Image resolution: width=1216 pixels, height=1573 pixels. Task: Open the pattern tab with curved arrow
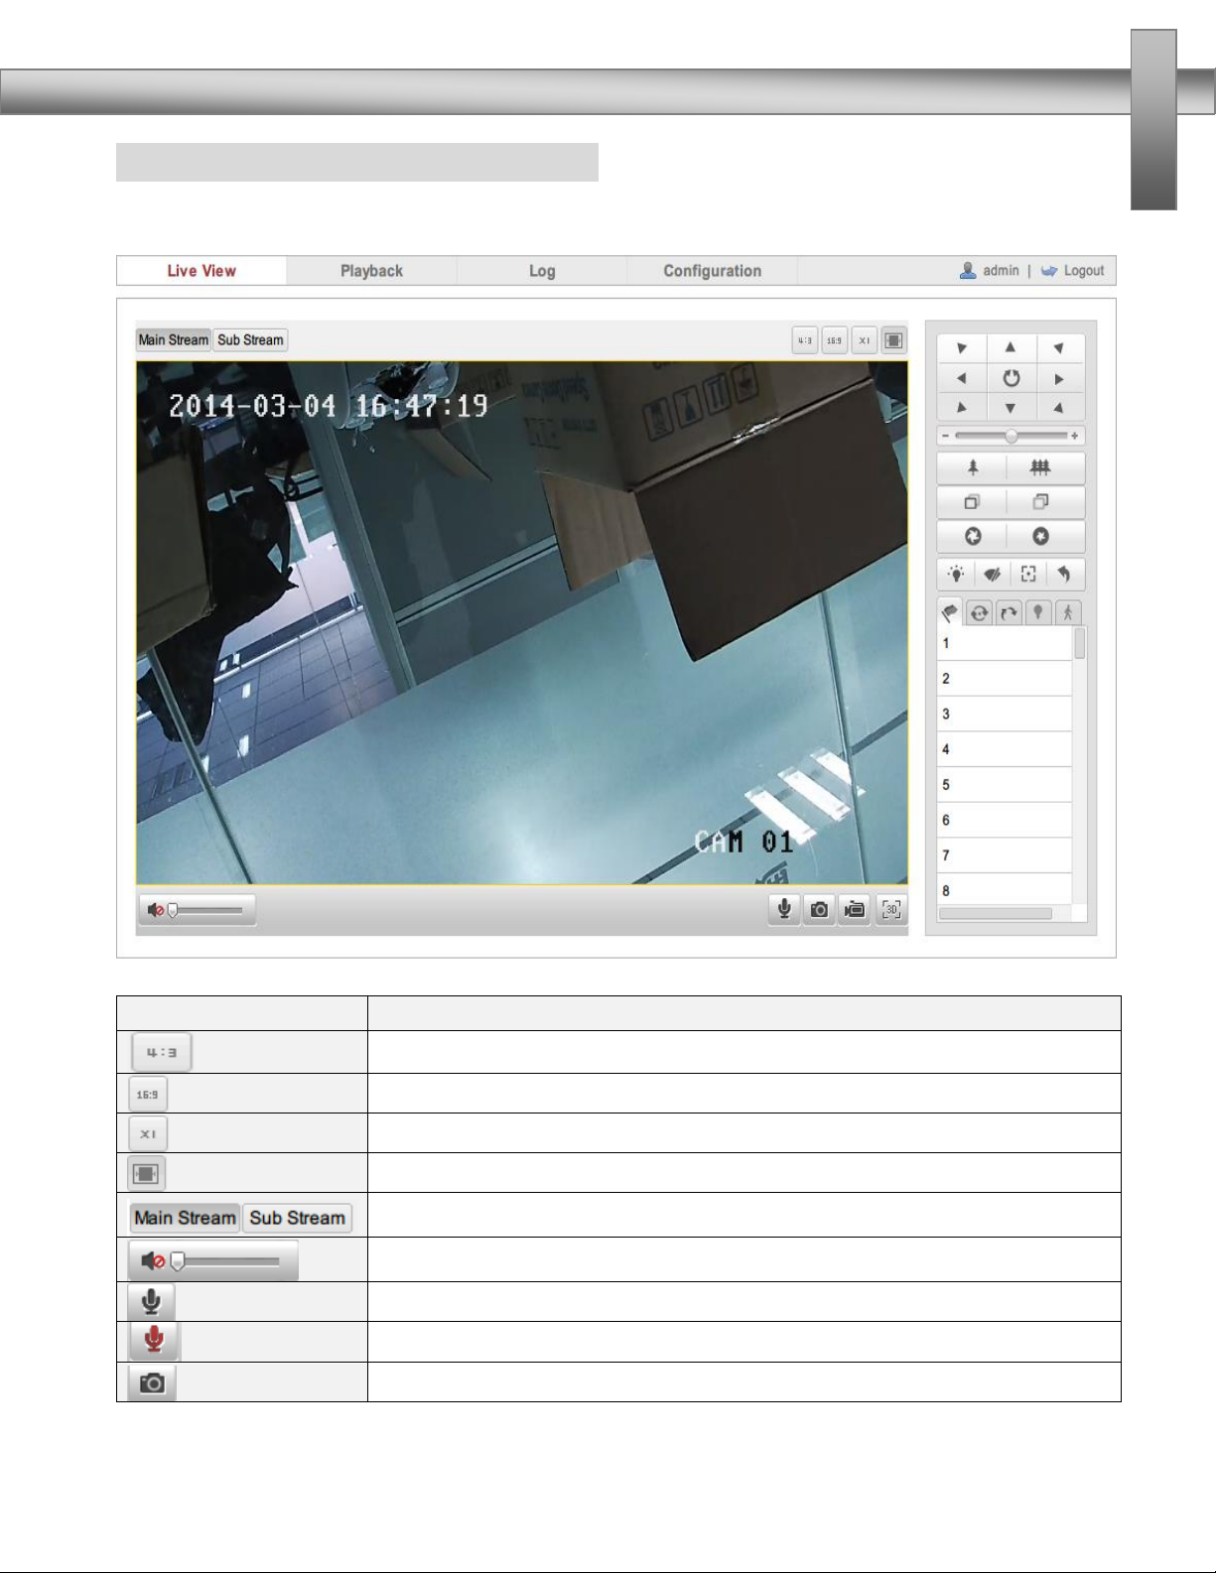click(x=1009, y=612)
